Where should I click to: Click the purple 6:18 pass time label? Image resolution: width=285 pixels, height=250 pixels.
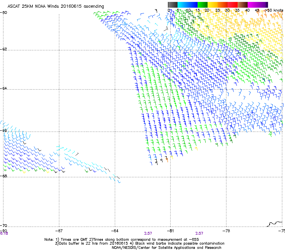pos(4,233)
